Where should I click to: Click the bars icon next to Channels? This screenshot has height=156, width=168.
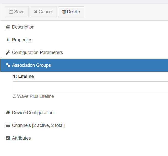coord(8,125)
